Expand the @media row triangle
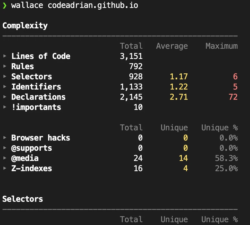 [5, 158]
